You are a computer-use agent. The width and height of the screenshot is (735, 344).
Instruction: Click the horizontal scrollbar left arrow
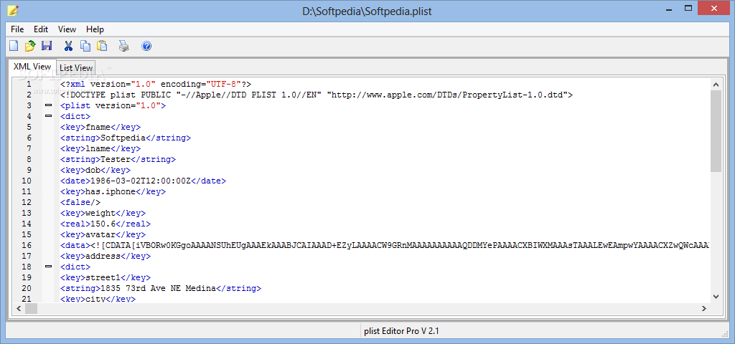[x=19, y=308]
